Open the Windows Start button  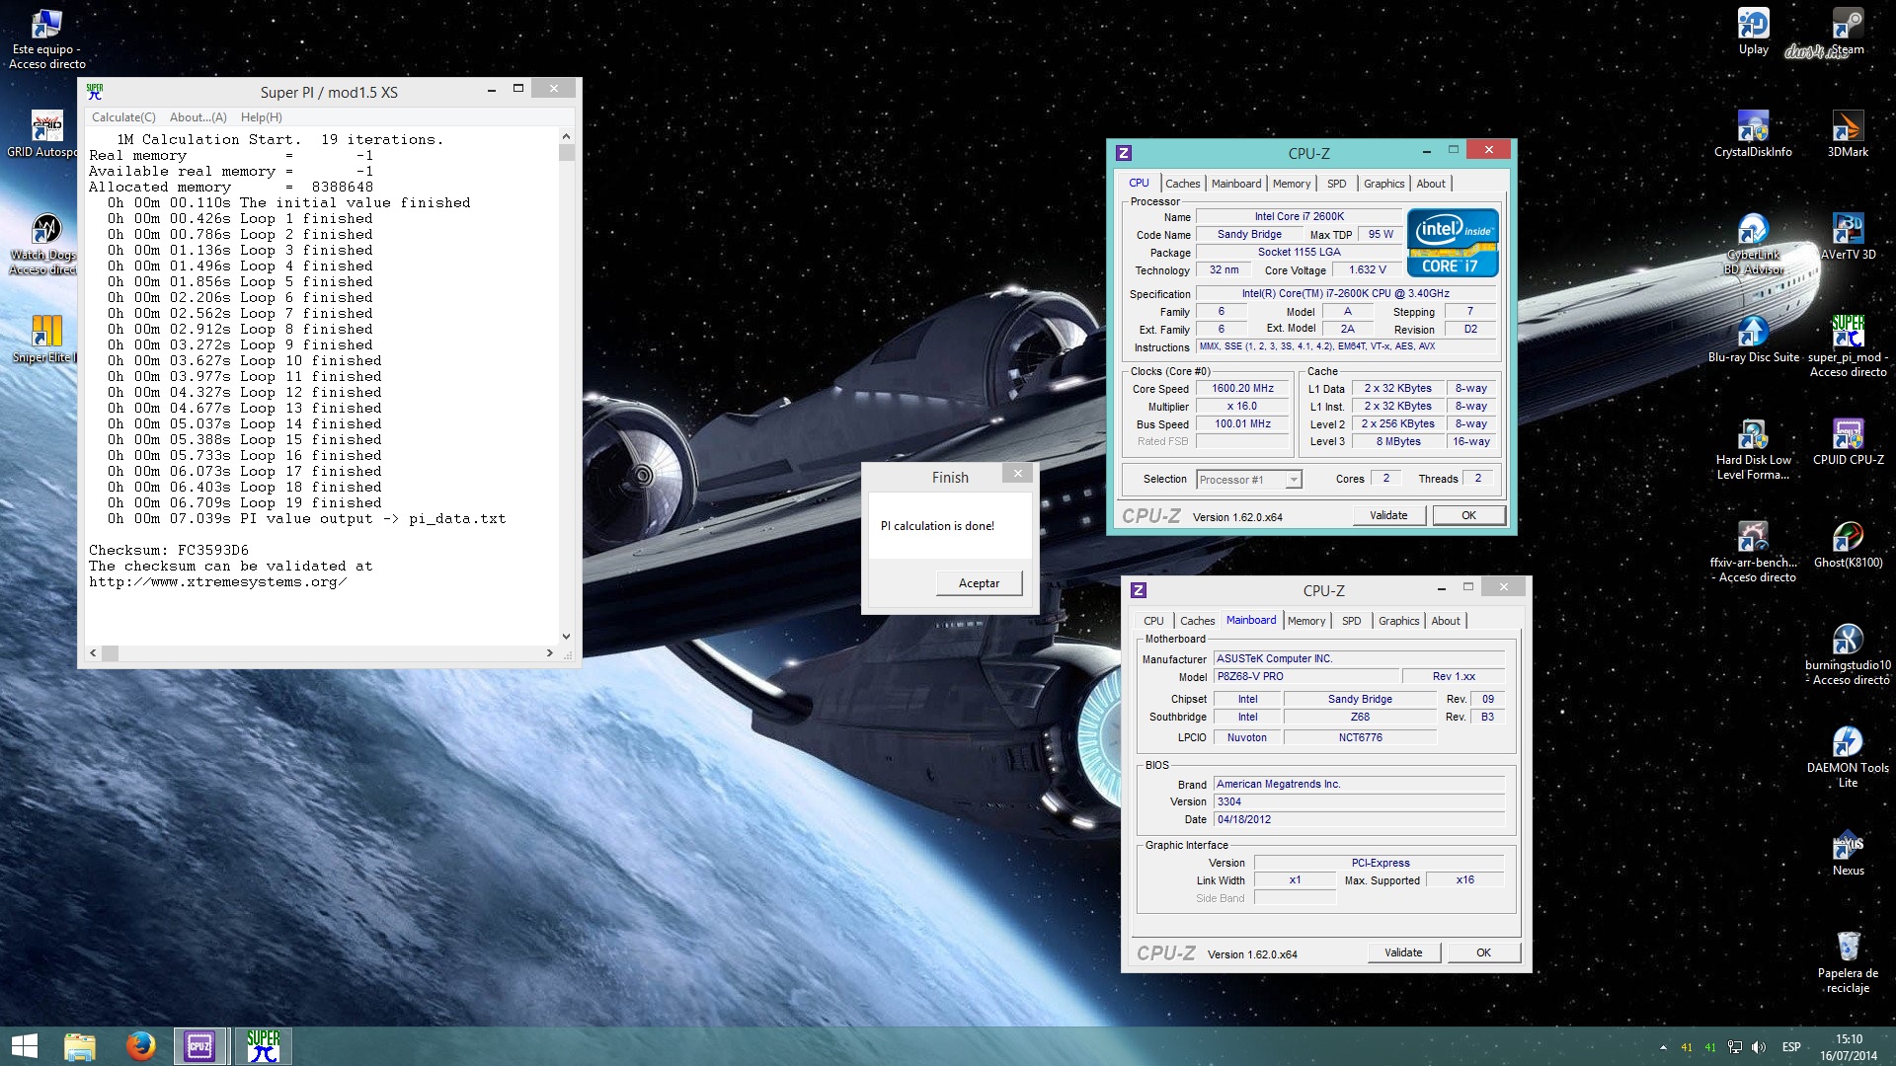[x=24, y=1045]
